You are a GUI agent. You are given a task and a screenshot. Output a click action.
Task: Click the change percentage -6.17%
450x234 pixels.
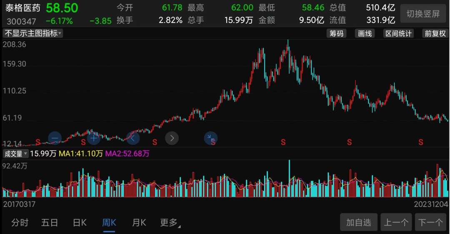coord(59,21)
